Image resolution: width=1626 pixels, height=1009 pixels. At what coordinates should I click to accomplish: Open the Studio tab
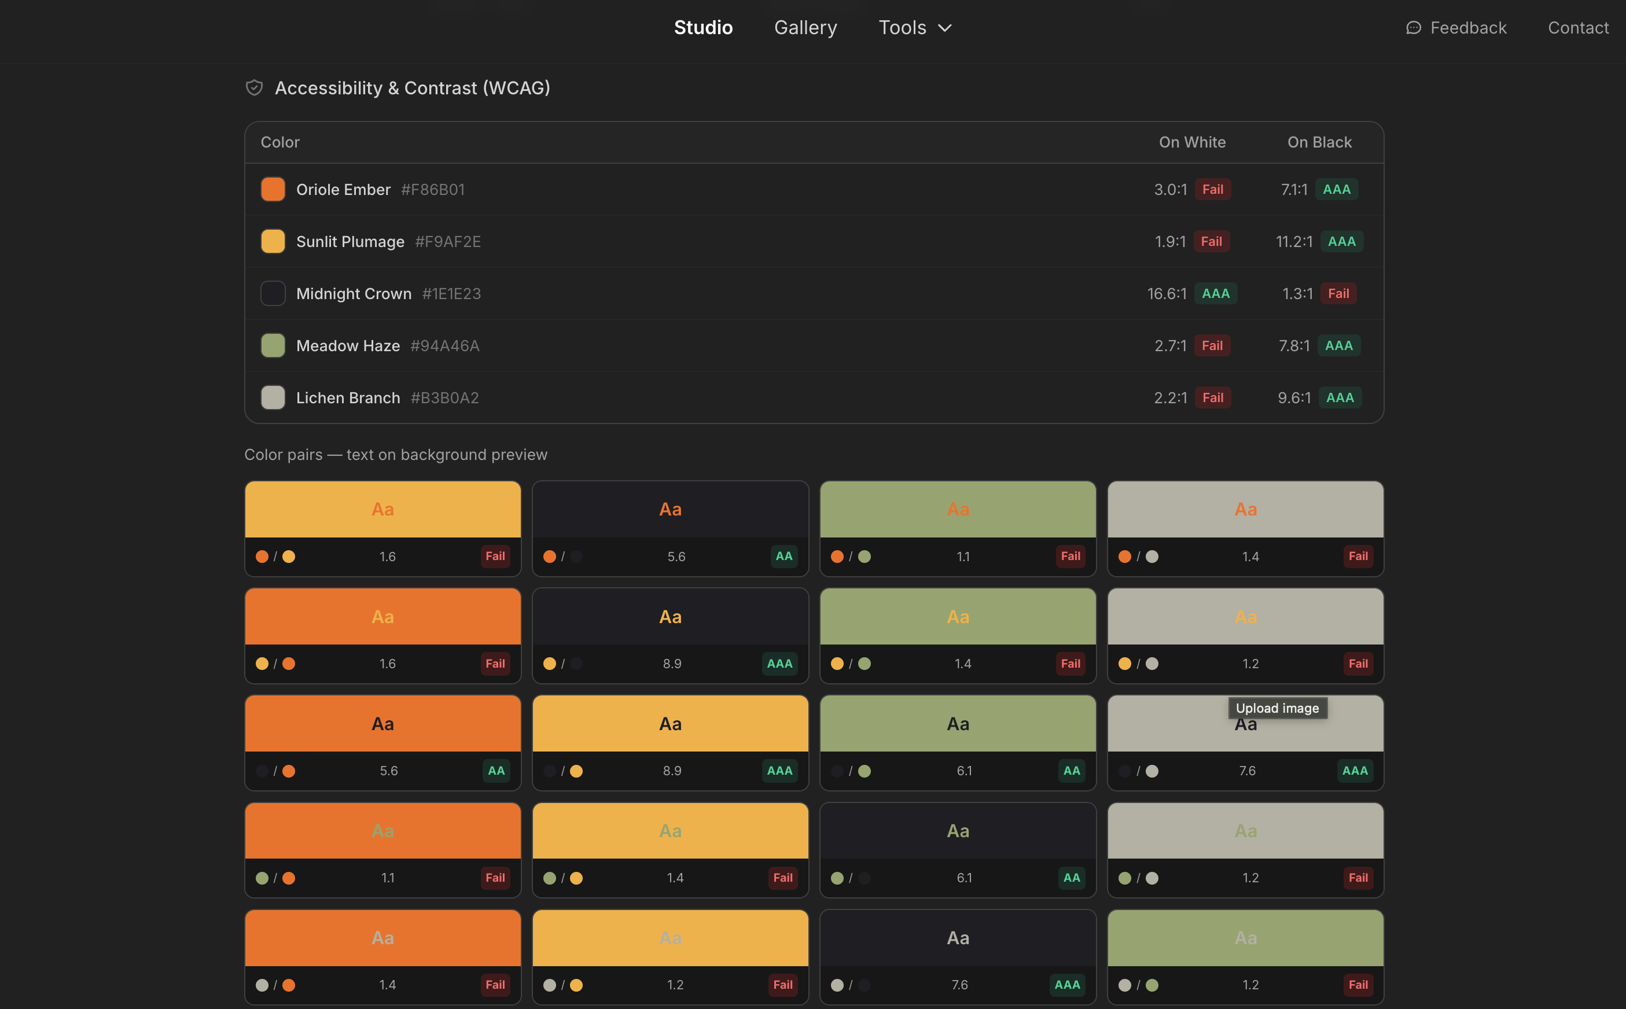[703, 28]
